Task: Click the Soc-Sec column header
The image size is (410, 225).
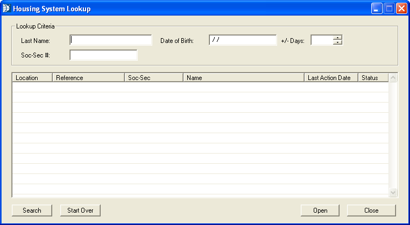Action: click(153, 78)
